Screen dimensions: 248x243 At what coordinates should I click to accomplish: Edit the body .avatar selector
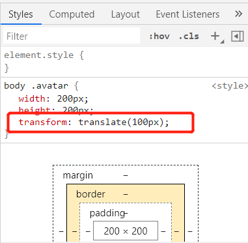pos(36,86)
